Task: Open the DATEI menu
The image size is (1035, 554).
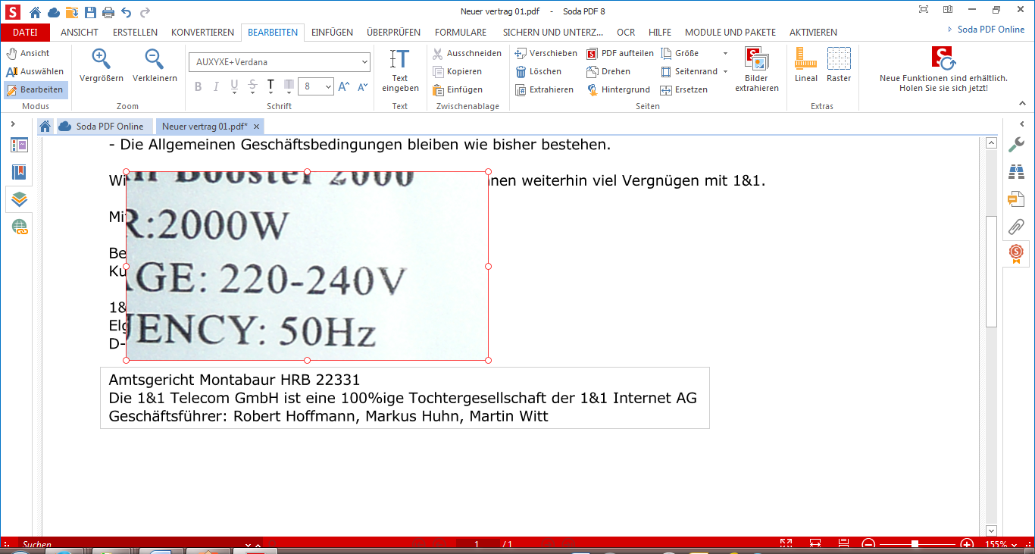Action: point(25,33)
